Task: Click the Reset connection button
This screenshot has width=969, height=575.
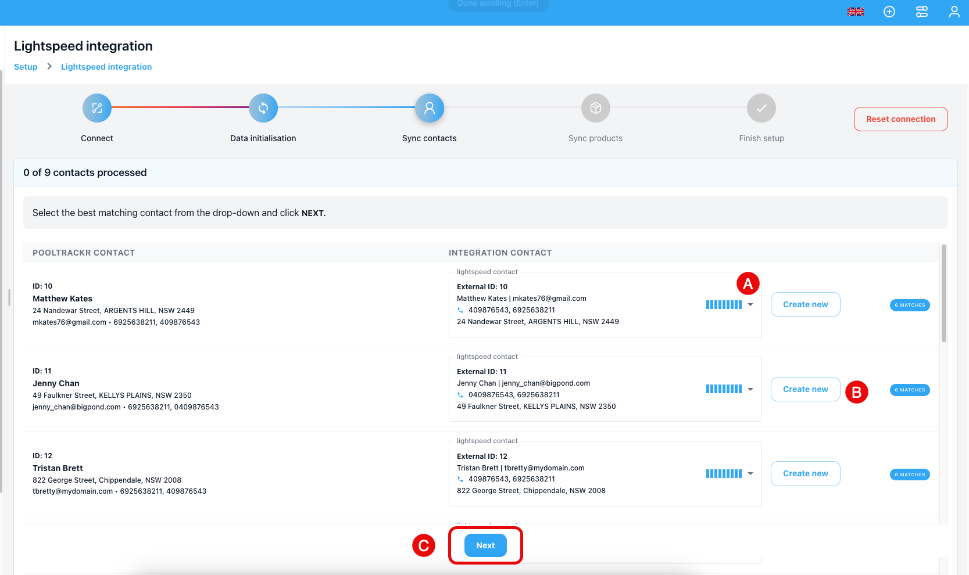Action: (x=901, y=119)
